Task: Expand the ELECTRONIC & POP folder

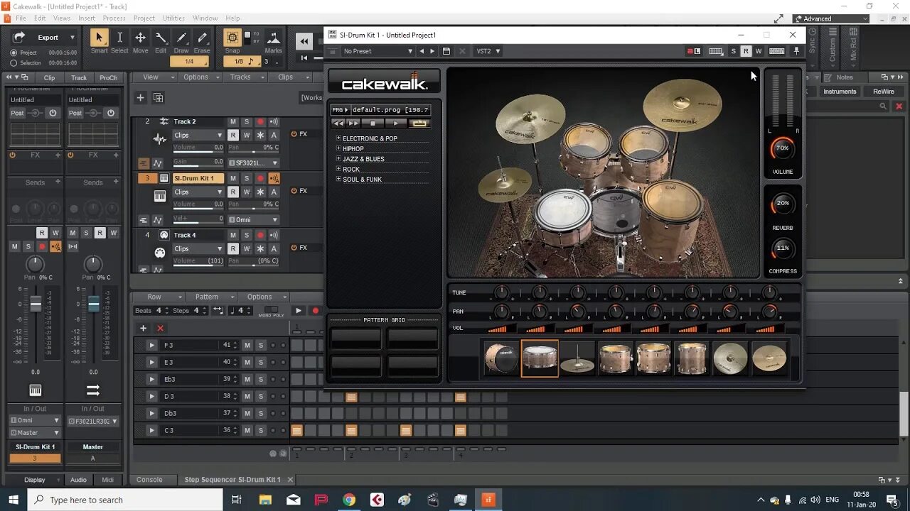Action: coord(338,138)
